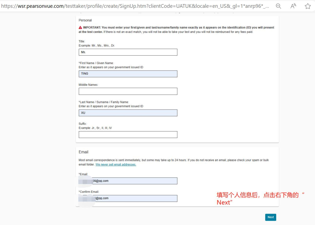The height and width of the screenshot is (225, 315).
Task: Click the Next button
Action: click(271, 217)
